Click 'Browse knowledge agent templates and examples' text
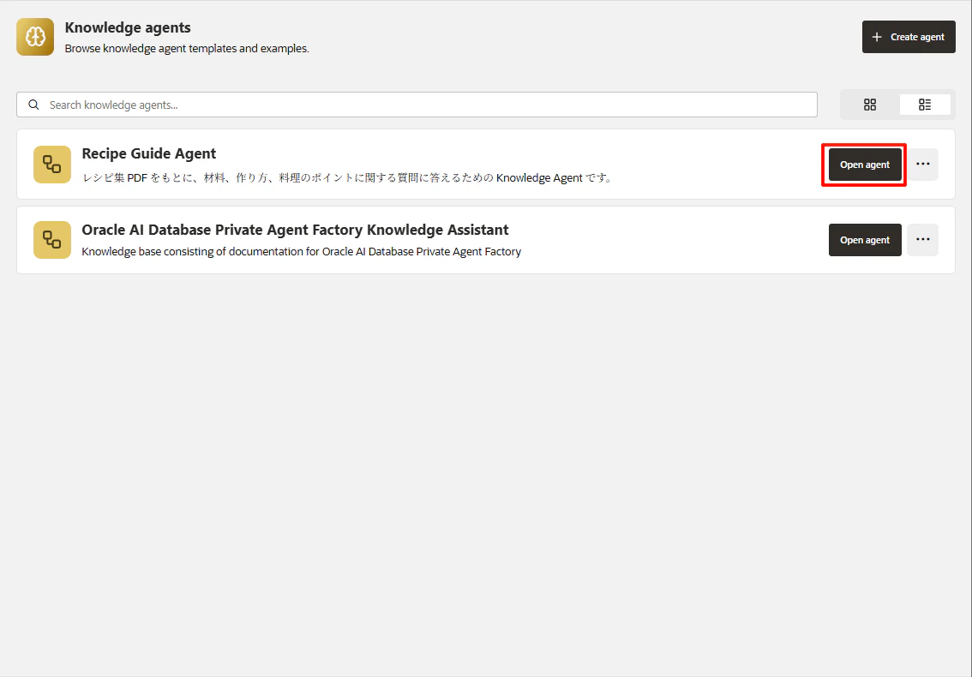 [187, 48]
